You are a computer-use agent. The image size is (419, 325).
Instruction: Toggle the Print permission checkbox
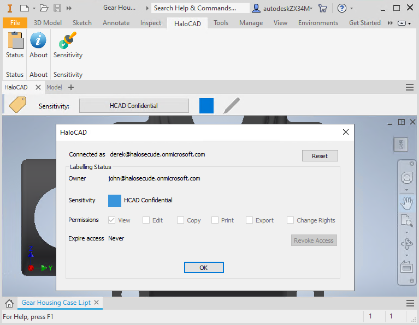tap(215, 220)
